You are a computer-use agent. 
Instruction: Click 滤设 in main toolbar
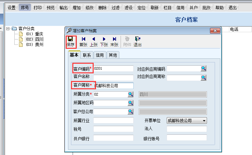pyautogui.click(x=128, y=8)
